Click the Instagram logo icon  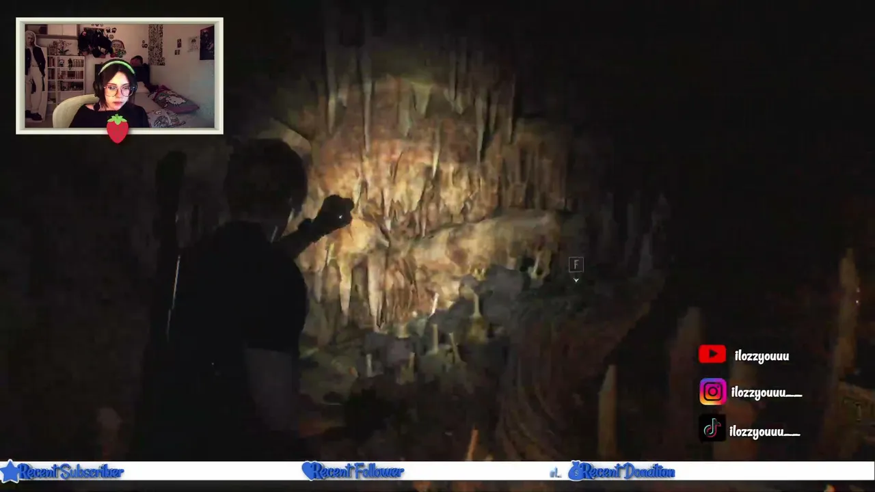point(713,392)
